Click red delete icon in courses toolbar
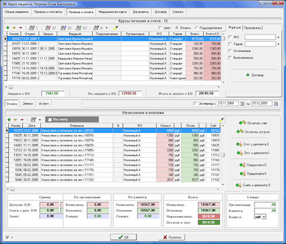286x244 pixels. tap(20, 28)
